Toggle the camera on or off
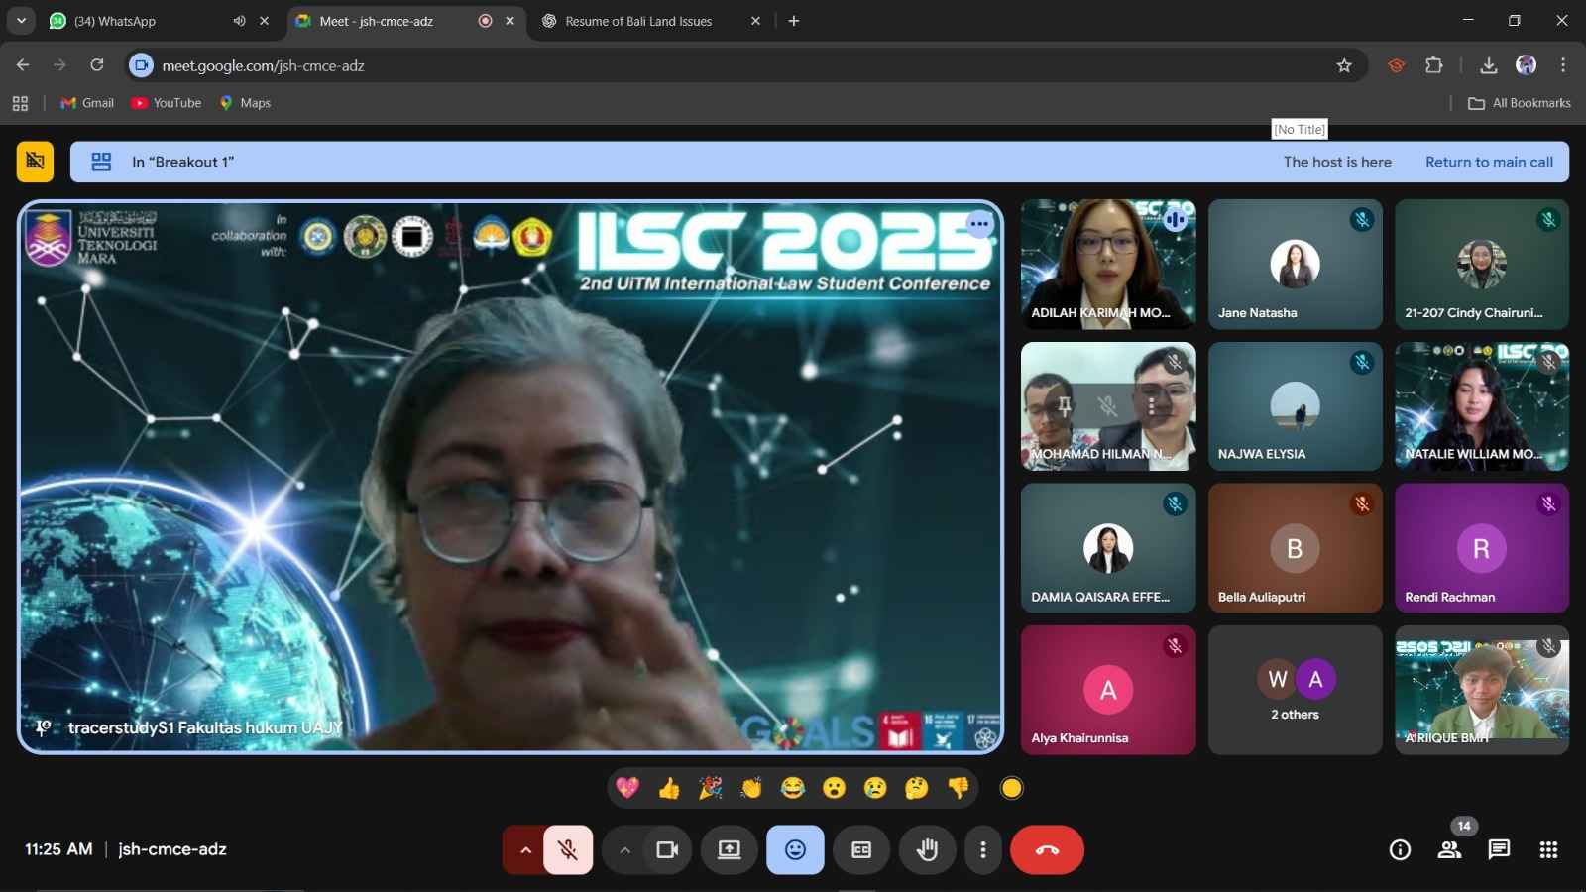1586x892 pixels. click(667, 850)
